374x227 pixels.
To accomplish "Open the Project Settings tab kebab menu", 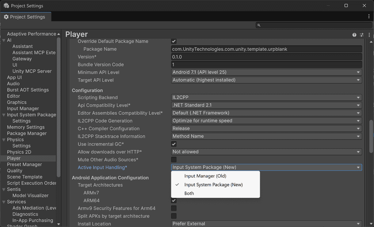I will point(369,16).
